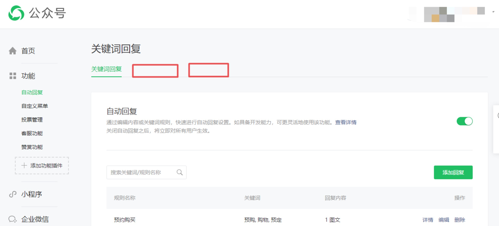Open 客服功能 in the sidebar
Image resolution: width=499 pixels, height=226 pixels.
click(32, 133)
